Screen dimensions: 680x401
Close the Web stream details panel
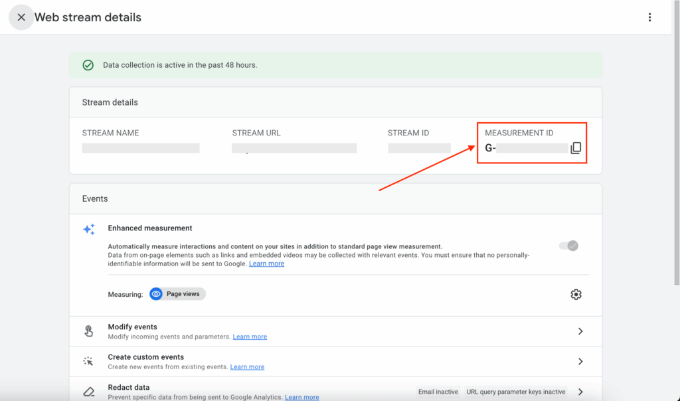[x=21, y=18]
